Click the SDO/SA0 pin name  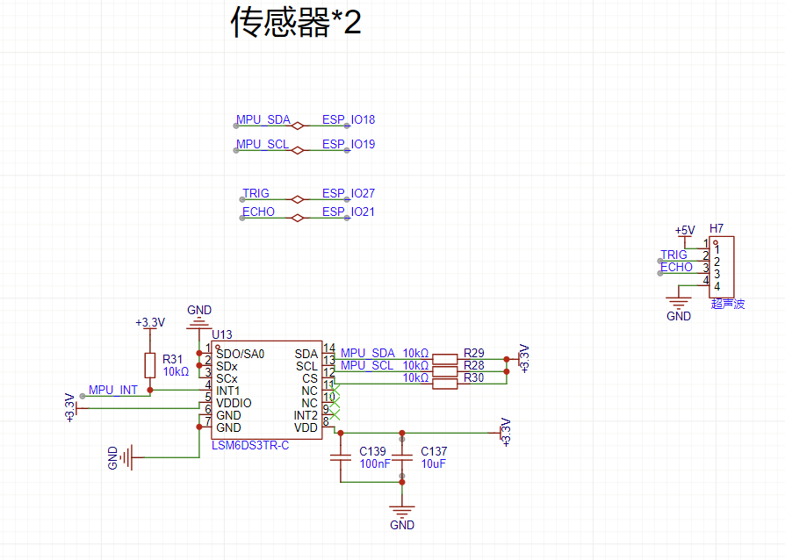point(241,354)
